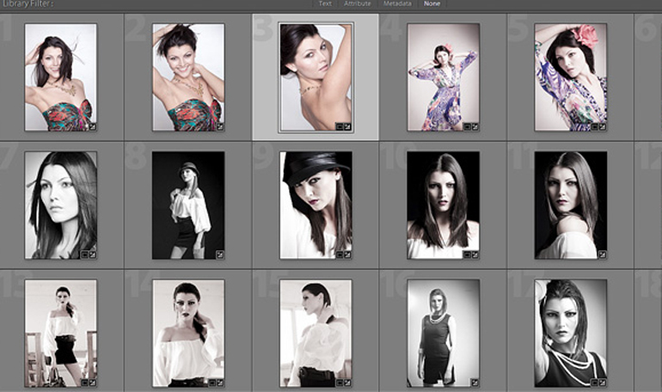The height and width of the screenshot is (392, 662).
Task: Select photo 5, model with pink flower in hair
Action: [570, 77]
